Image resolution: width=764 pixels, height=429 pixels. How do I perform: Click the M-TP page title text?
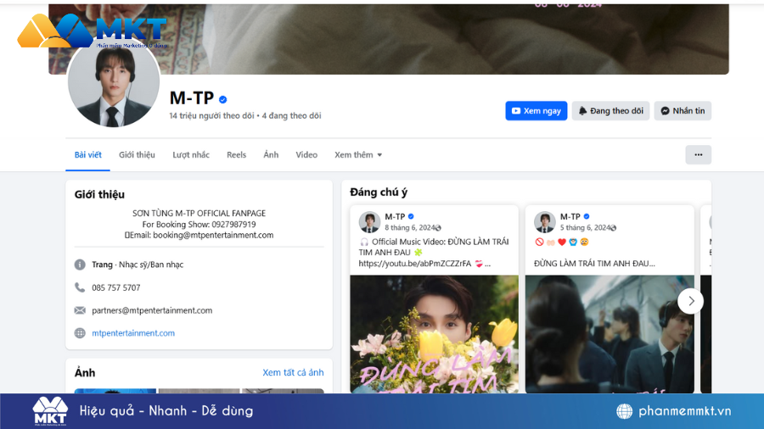click(192, 98)
